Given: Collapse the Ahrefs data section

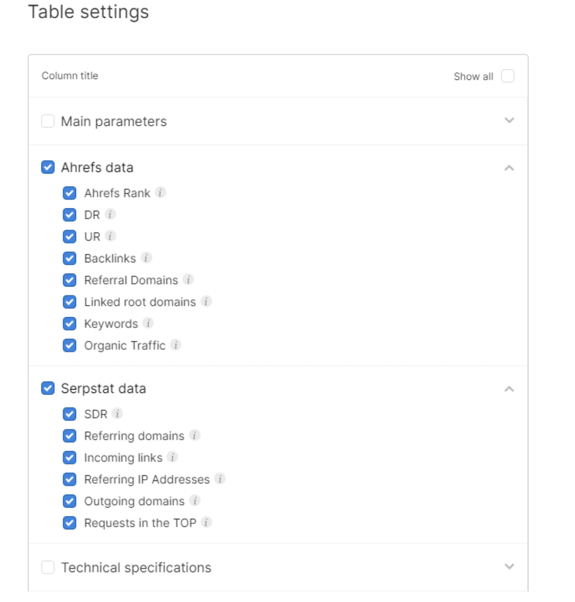Looking at the screenshot, I should click(509, 168).
